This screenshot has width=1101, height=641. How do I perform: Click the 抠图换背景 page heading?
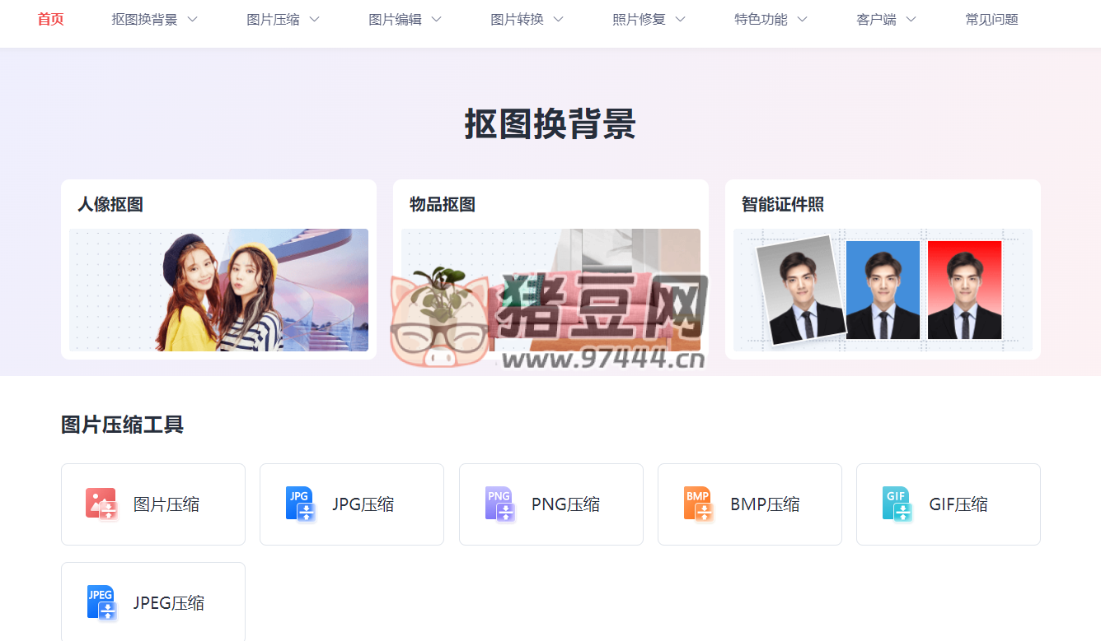pos(550,124)
